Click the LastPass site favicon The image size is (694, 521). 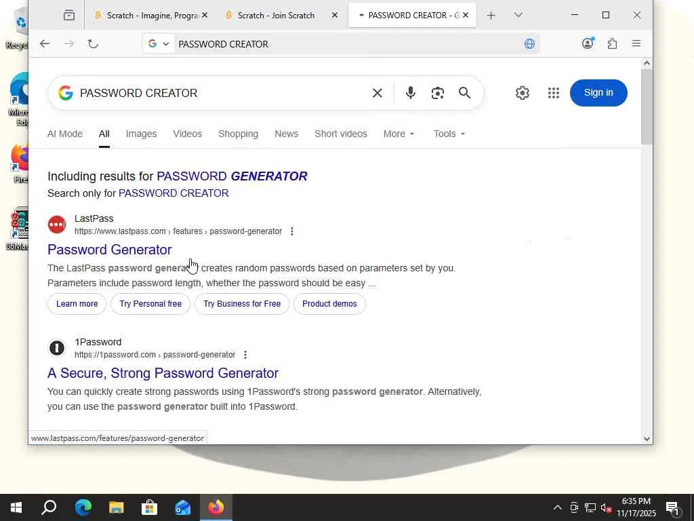tap(57, 225)
